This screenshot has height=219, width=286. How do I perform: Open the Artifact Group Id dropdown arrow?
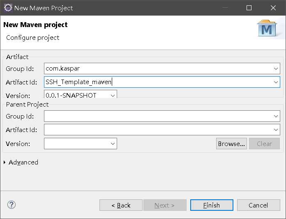(276, 68)
